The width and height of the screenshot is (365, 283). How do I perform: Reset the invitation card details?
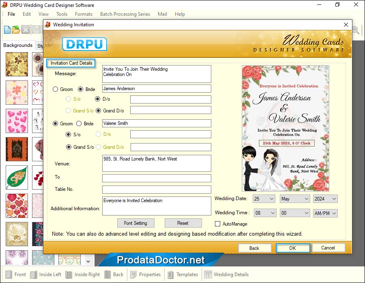[x=183, y=223]
